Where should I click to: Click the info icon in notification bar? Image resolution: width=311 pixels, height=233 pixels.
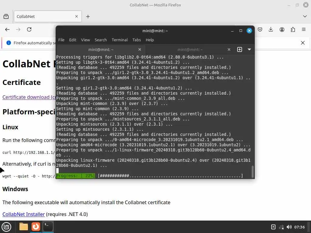click(x=9, y=43)
